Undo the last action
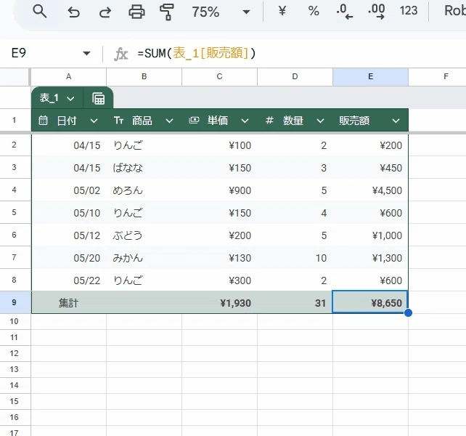The height and width of the screenshot is (436, 466). pyautogui.click(x=73, y=12)
